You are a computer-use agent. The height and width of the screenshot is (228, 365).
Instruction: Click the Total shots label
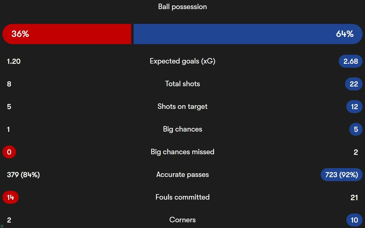[x=182, y=84]
